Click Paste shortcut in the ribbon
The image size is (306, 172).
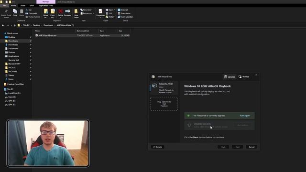33,17
